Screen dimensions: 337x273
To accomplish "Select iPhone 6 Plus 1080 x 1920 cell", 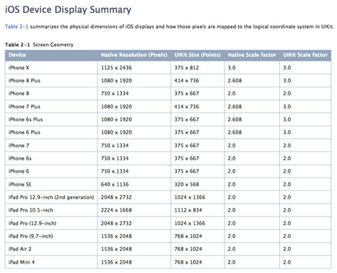I will [x=134, y=132].
